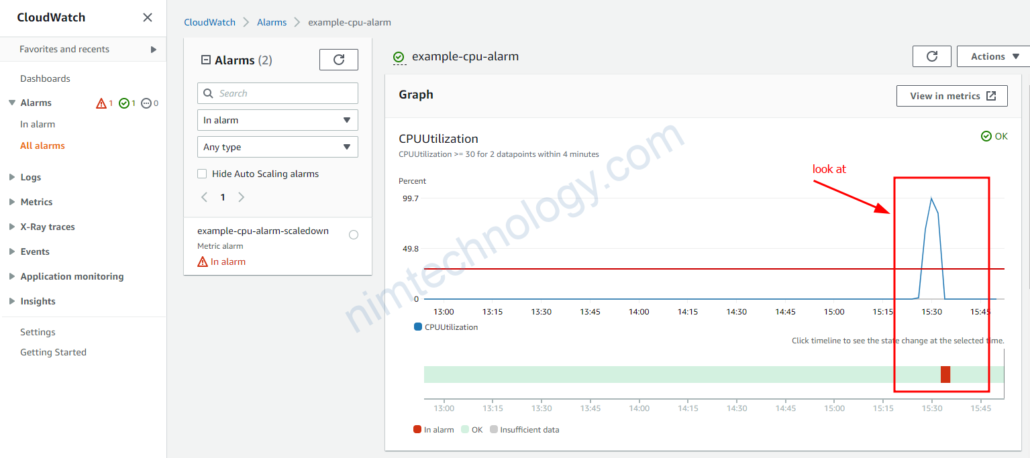Open Settings in the sidebar
This screenshot has height=458, width=1030.
click(38, 332)
